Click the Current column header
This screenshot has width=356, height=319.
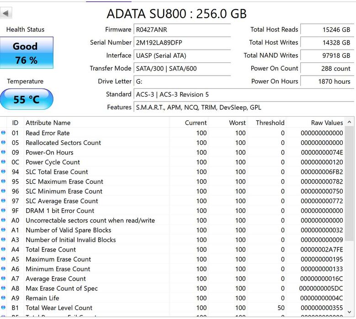pos(189,123)
